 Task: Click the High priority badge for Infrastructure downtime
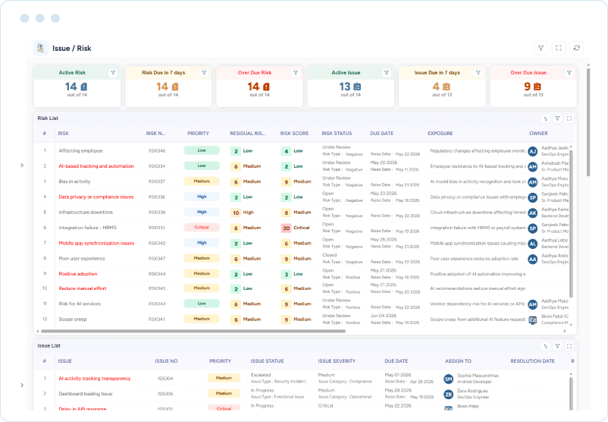[202, 212]
